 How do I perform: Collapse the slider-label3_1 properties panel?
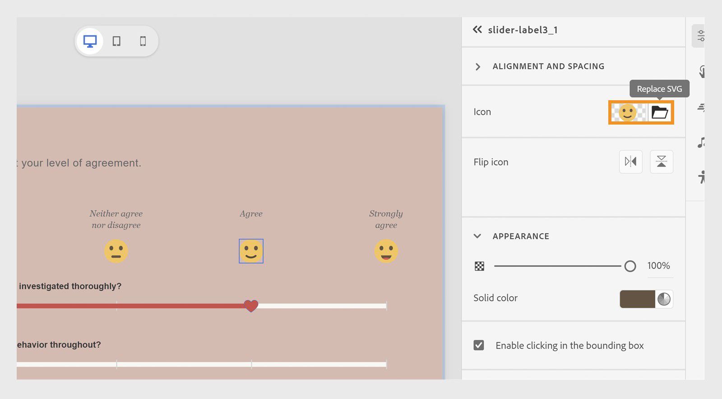point(477,30)
